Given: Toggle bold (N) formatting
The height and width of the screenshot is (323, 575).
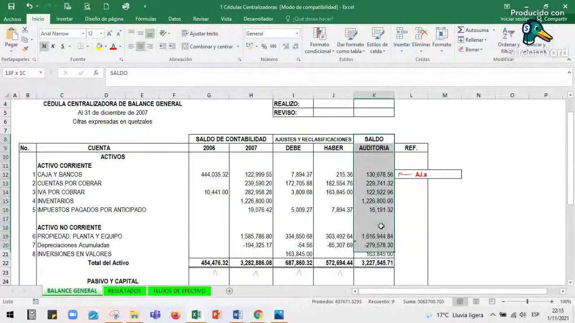Looking at the screenshot, I should click(x=44, y=46).
